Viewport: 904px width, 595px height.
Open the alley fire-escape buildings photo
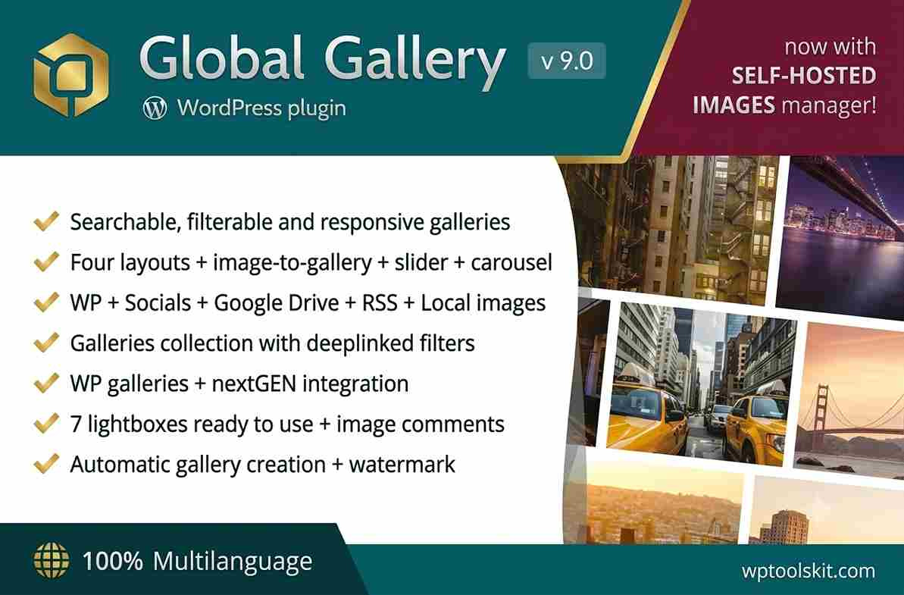click(671, 227)
